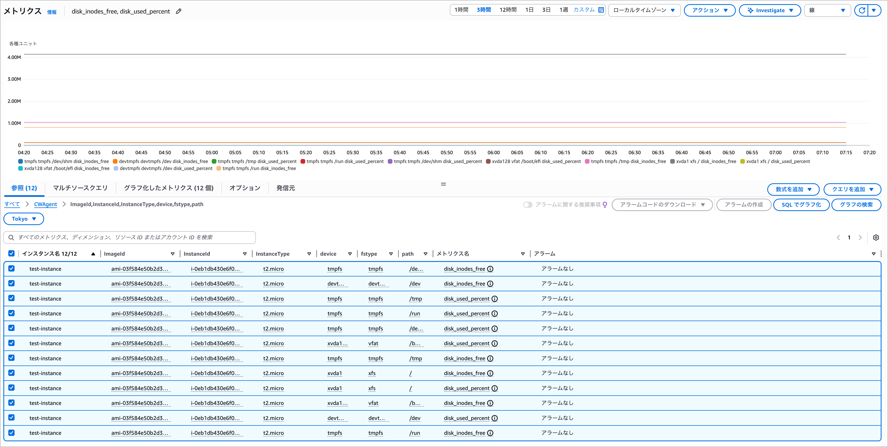
Task: Click the search magnifier icon in metrics search
Action: tap(11, 238)
